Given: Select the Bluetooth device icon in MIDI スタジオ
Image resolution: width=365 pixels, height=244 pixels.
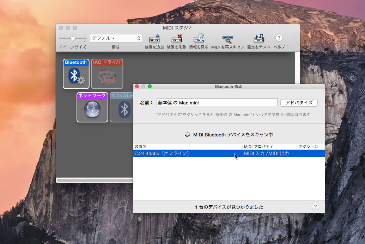Looking at the screenshot, I should coord(76,74).
